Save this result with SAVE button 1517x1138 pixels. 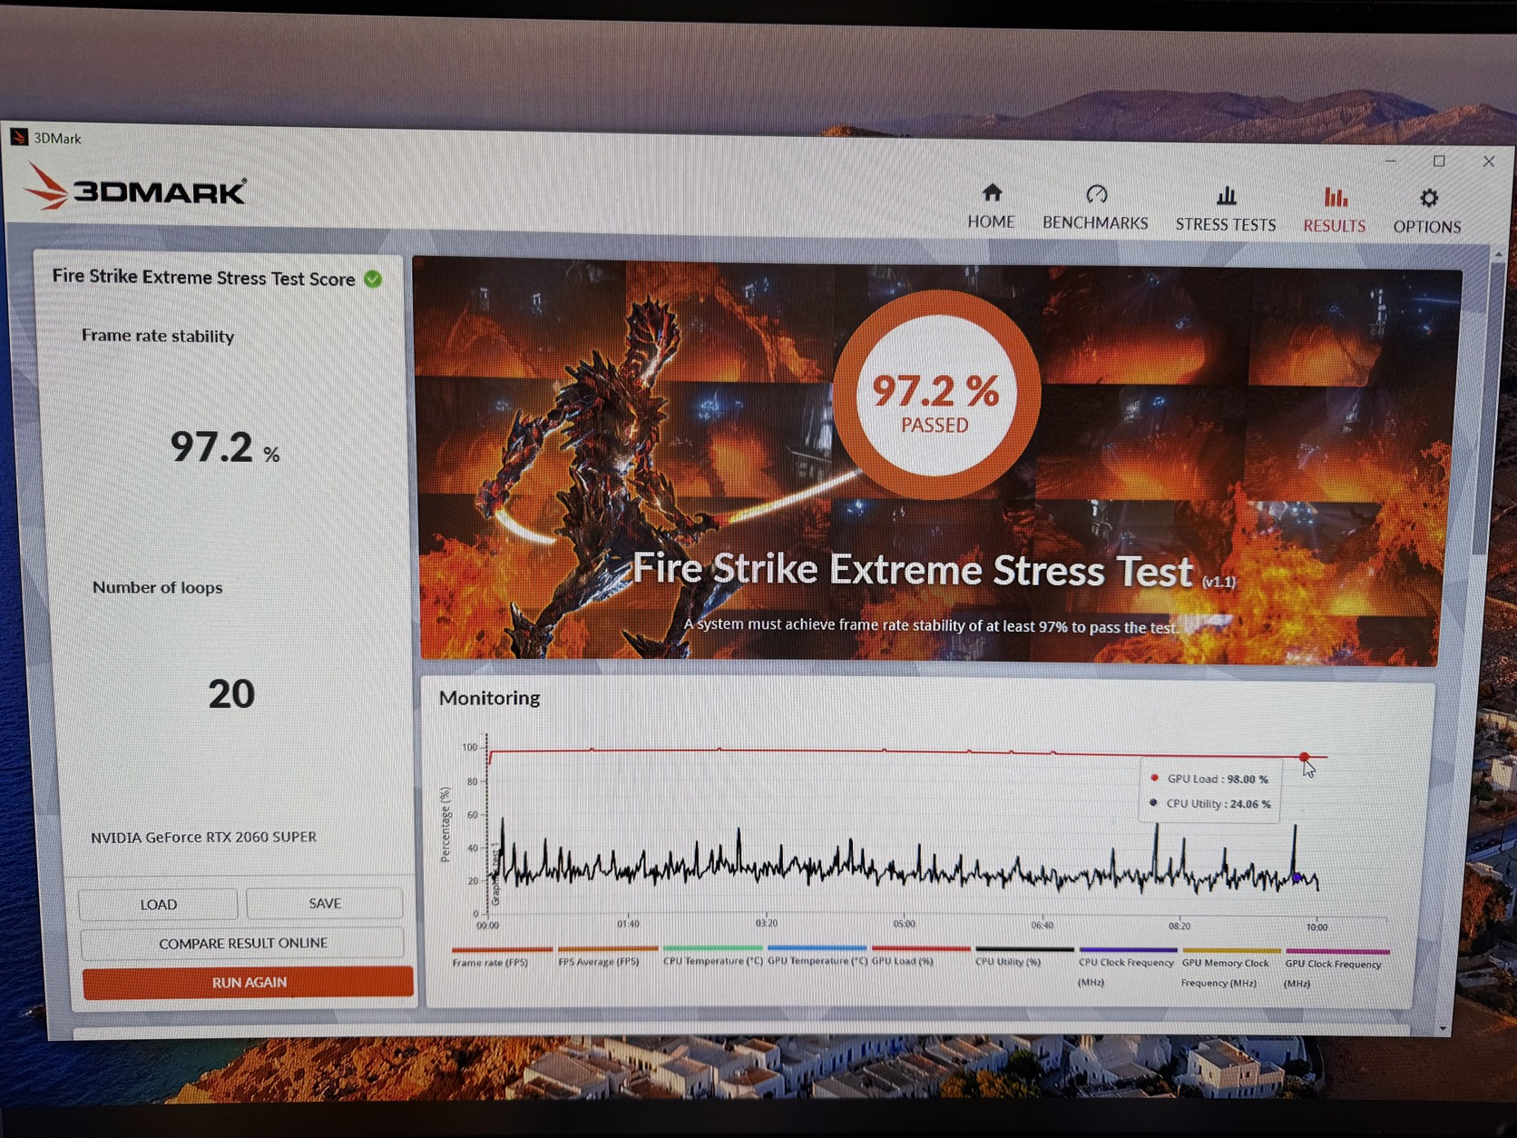[x=325, y=903]
